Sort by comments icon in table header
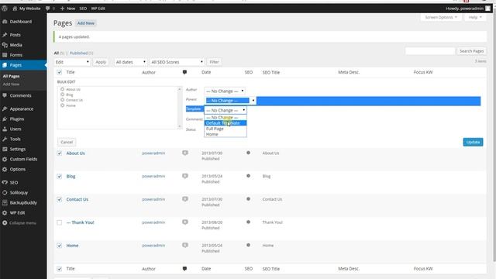The width and height of the screenshot is (496, 279). (184, 72)
